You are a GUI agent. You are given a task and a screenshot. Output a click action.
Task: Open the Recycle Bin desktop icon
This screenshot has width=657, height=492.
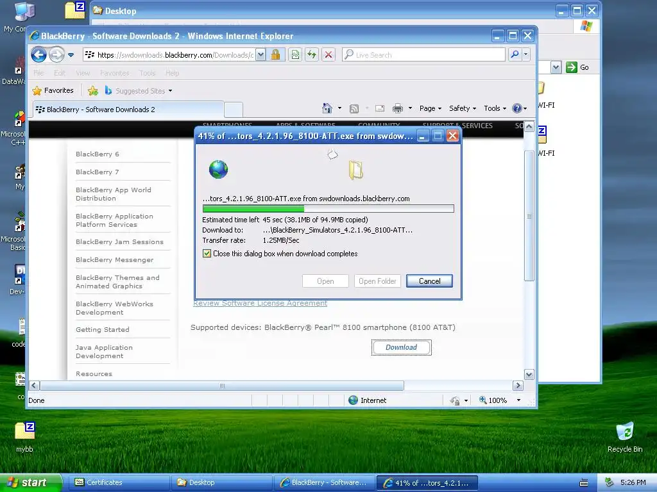pyautogui.click(x=625, y=437)
